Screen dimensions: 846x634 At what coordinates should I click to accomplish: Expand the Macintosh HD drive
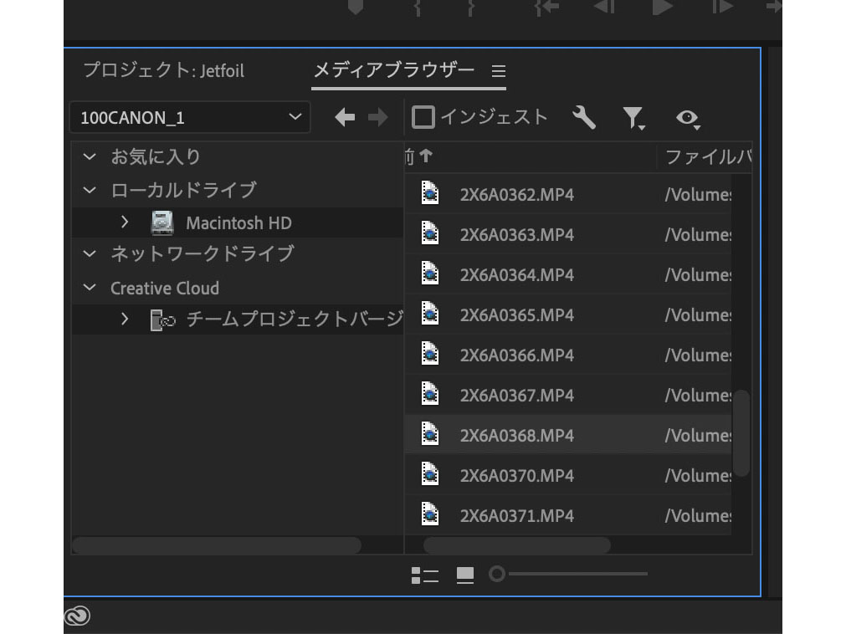tap(124, 222)
